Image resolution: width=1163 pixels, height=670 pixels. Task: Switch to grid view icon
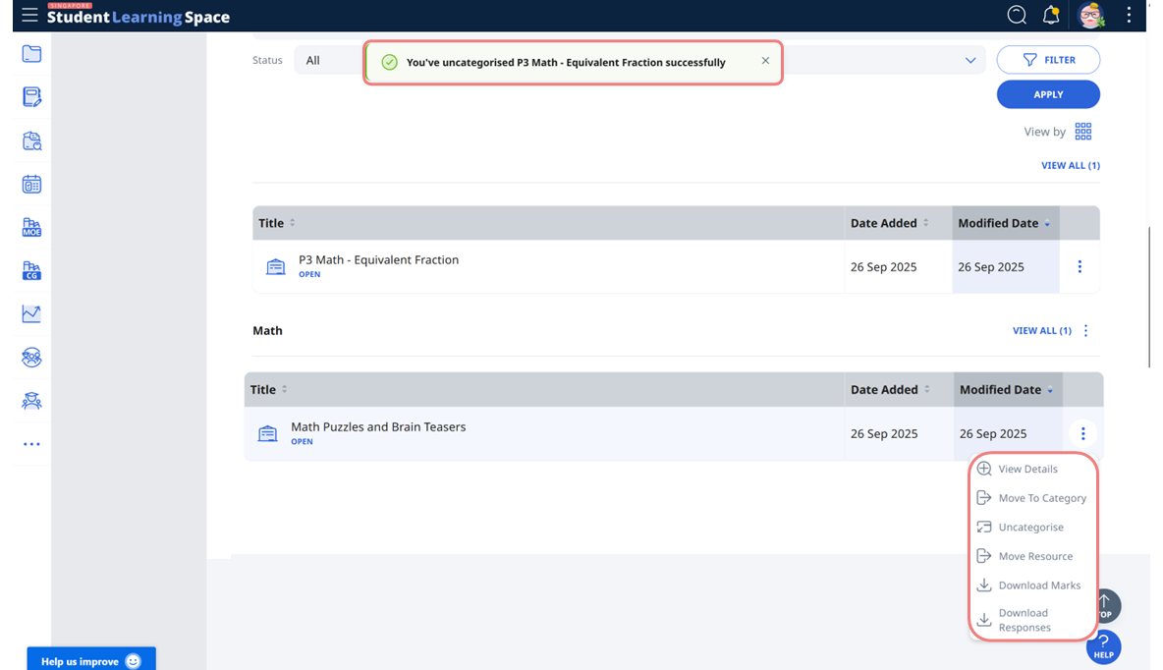pyautogui.click(x=1083, y=132)
